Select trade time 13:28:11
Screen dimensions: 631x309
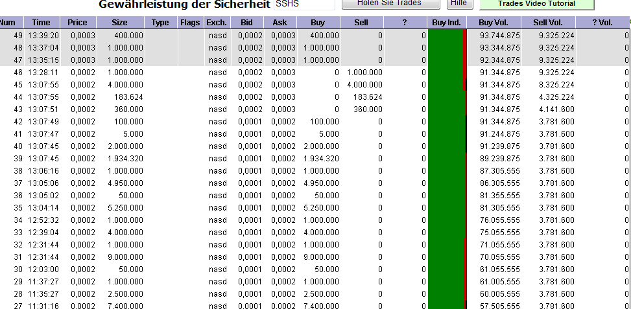pyautogui.click(x=43, y=73)
